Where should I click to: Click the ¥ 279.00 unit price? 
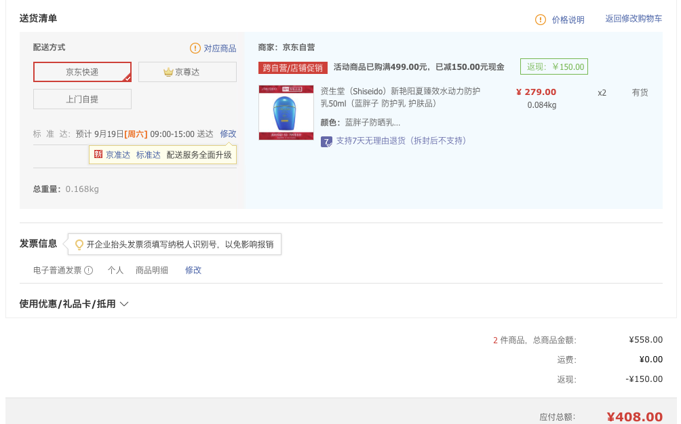pos(536,92)
